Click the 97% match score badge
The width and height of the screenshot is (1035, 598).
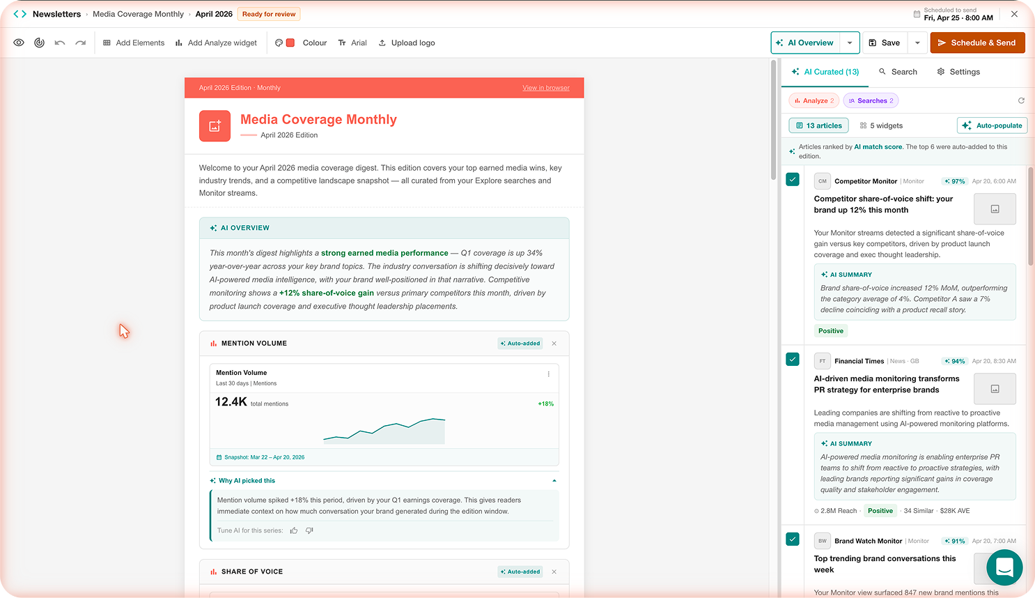[955, 181]
